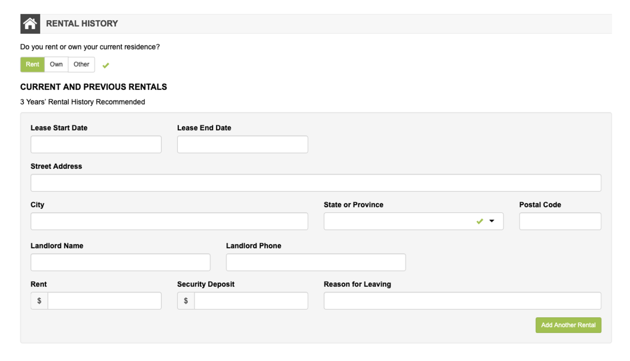
Task: Click the Rent amount input field
Action: (104, 301)
